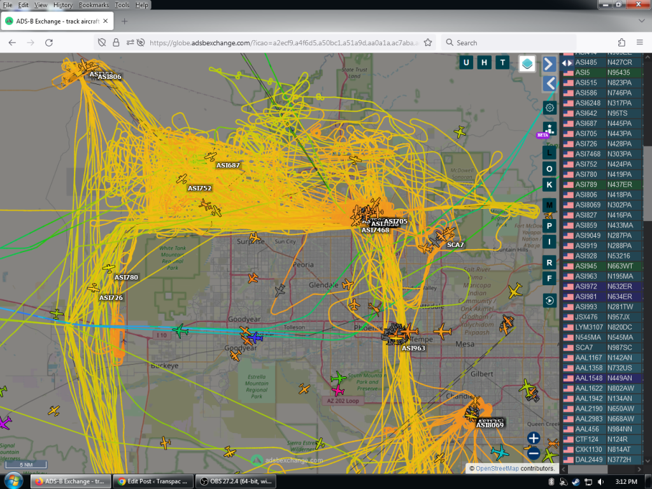Open the Firefox extensions icon
This screenshot has width=652, height=489.
tap(621, 43)
